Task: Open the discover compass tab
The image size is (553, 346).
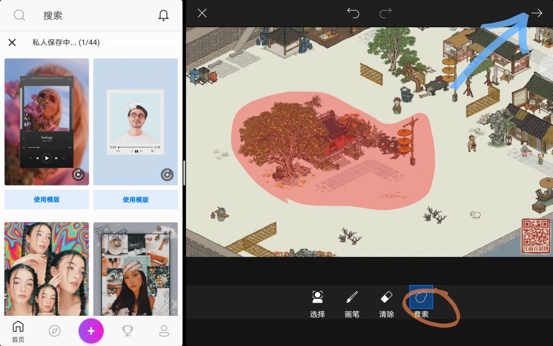Action: point(54,331)
